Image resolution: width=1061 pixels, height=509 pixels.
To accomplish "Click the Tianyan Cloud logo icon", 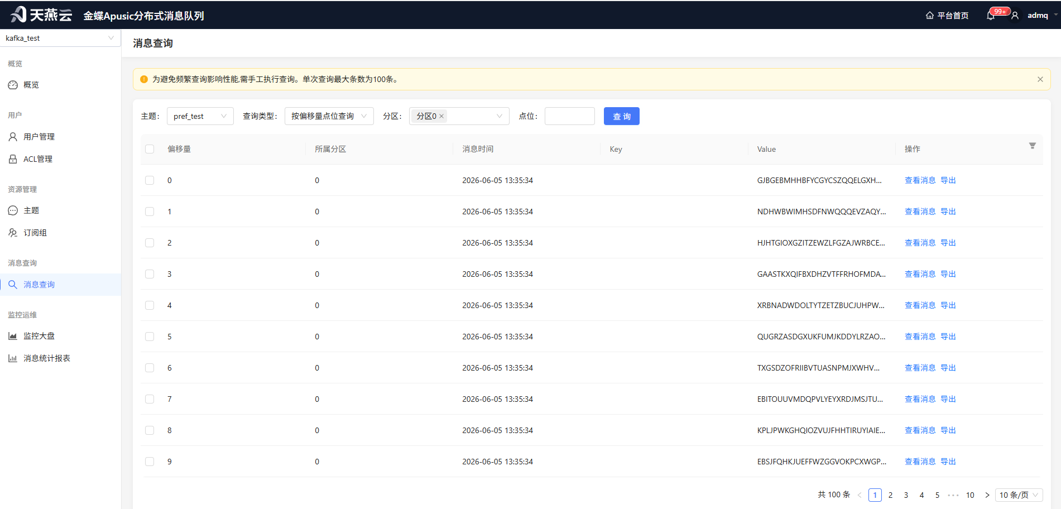I will click(x=18, y=15).
